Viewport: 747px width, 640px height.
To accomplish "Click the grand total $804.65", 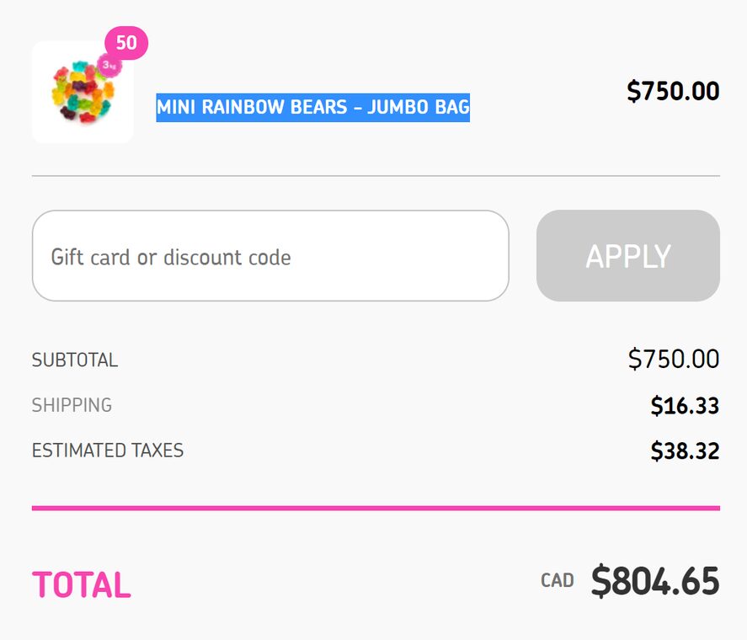I will pyautogui.click(x=654, y=581).
